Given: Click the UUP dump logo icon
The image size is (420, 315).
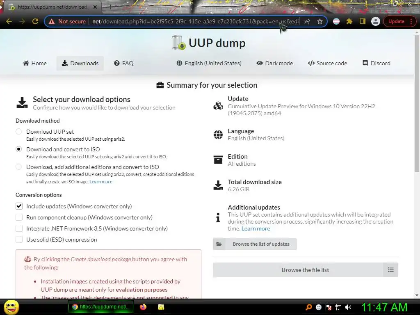Looking at the screenshot, I should [x=178, y=43].
